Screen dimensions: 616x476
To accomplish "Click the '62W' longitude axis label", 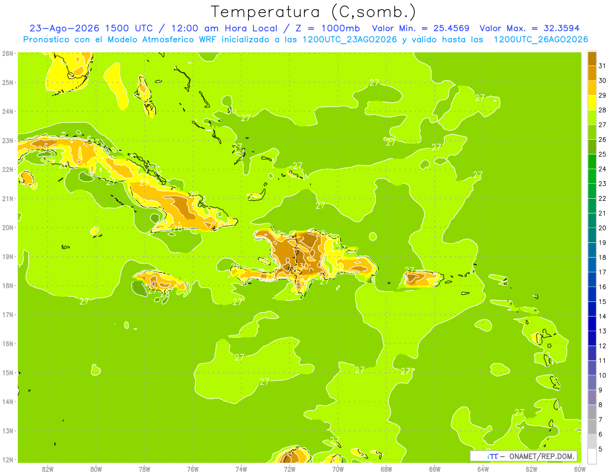I will click(x=531, y=469).
